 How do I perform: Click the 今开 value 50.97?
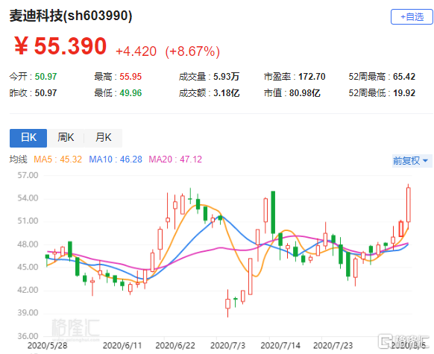click(45, 77)
